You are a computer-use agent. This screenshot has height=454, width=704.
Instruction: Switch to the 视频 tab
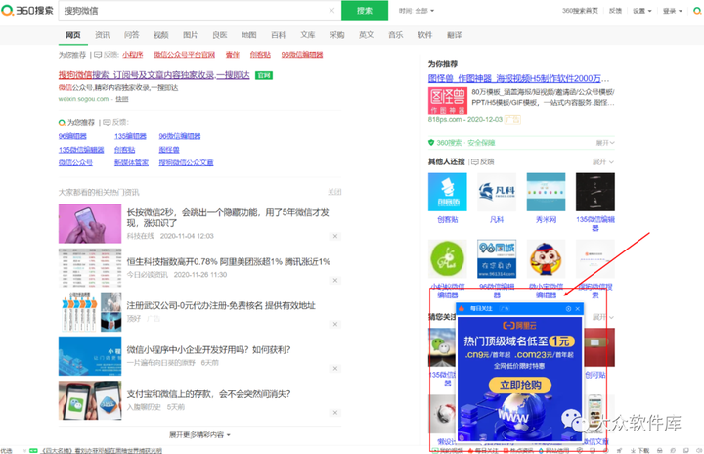pyautogui.click(x=161, y=35)
